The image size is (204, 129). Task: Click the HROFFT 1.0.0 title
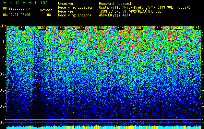(x=25, y=3)
